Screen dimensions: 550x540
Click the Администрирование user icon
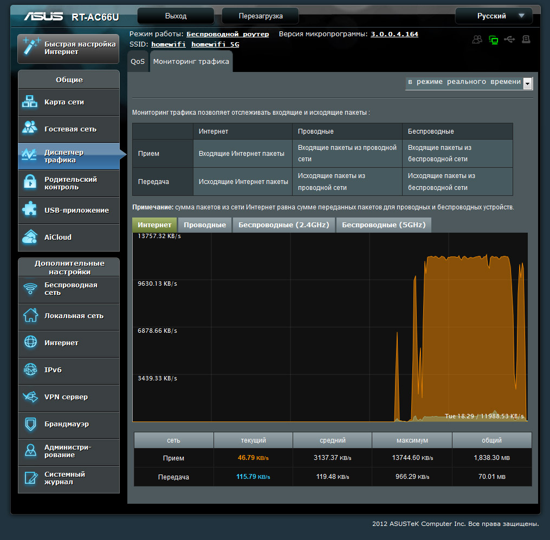[30, 451]
